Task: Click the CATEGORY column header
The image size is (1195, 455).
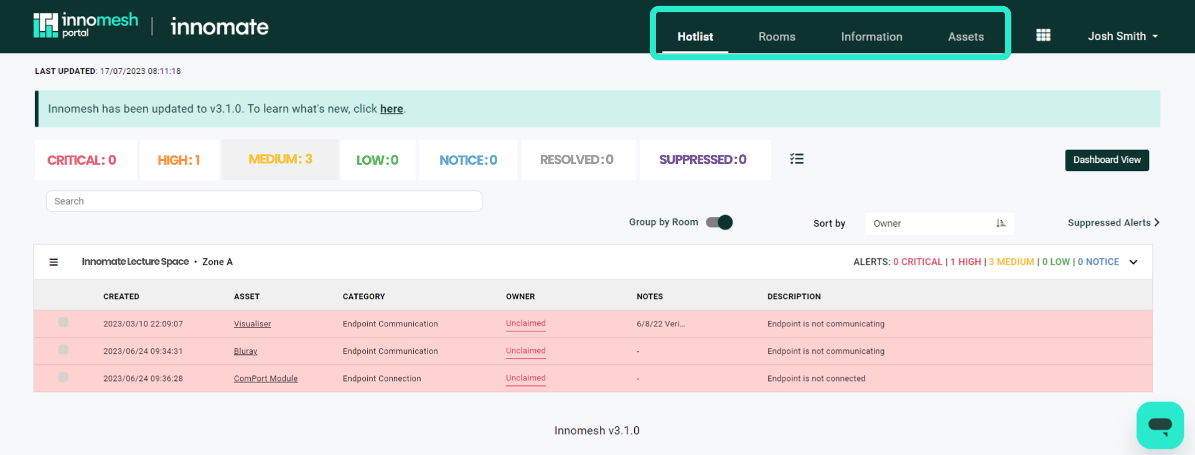Action: point(363,296)
